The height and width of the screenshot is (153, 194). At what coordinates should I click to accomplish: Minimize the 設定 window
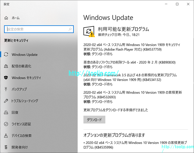(166, 4)
